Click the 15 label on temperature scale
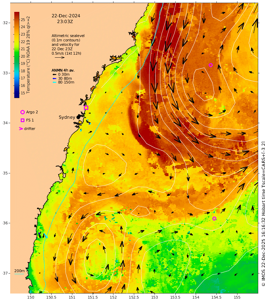265x302 pixels. 23,93
